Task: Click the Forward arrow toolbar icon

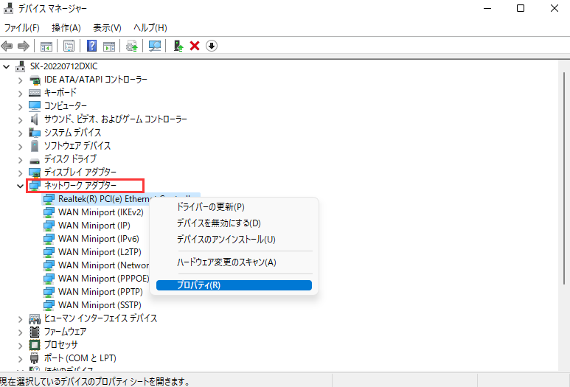Action: coord(24,46)
